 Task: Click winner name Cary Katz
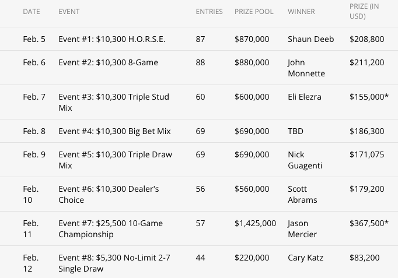pyautogui.click(x=305, y=257)
